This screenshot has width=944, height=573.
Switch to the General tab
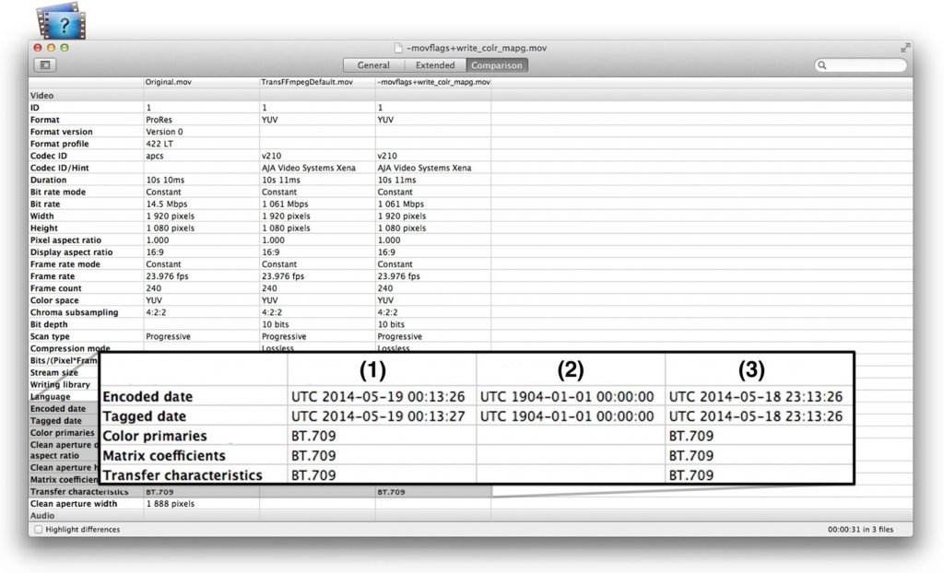(x=373, y=65)
